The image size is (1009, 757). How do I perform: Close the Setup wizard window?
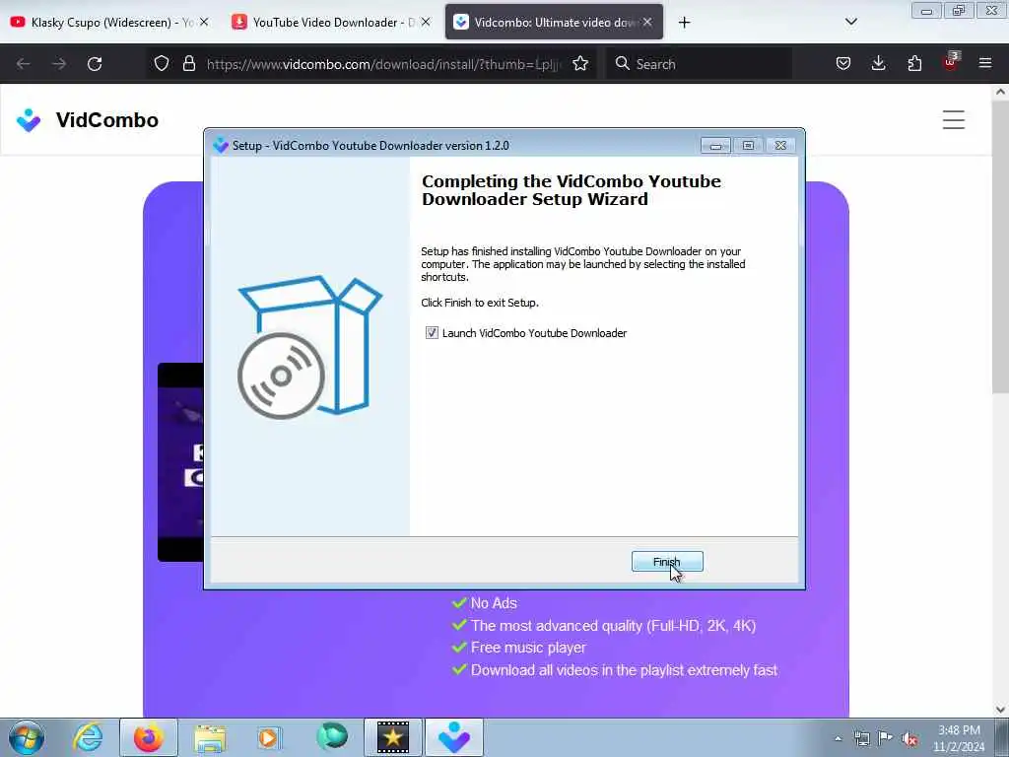click(x=780, y=146)
